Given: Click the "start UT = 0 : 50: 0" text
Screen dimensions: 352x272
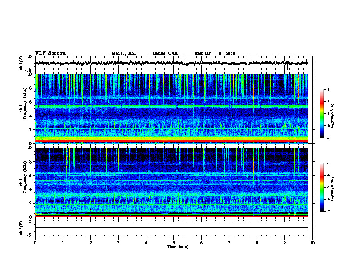Looking at the screenshot, I should (215, 53).
